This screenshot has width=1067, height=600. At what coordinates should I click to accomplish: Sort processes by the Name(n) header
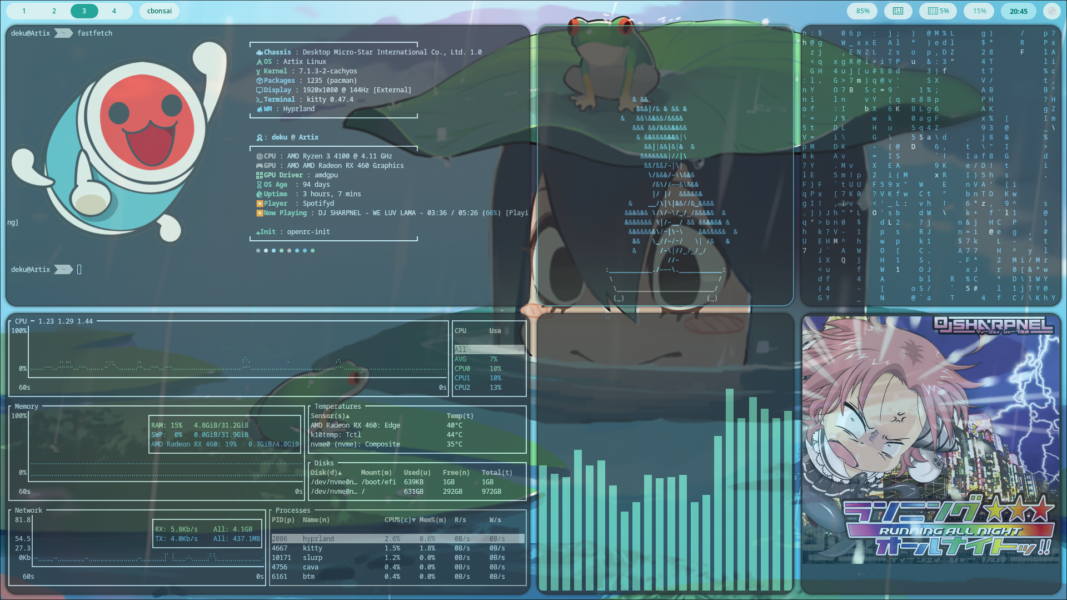click(x=316, y=520)
